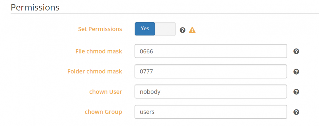This screenshot has width=319, height=126.
Task: Click the blue Yes toggle handle
Action: (145, 29)
